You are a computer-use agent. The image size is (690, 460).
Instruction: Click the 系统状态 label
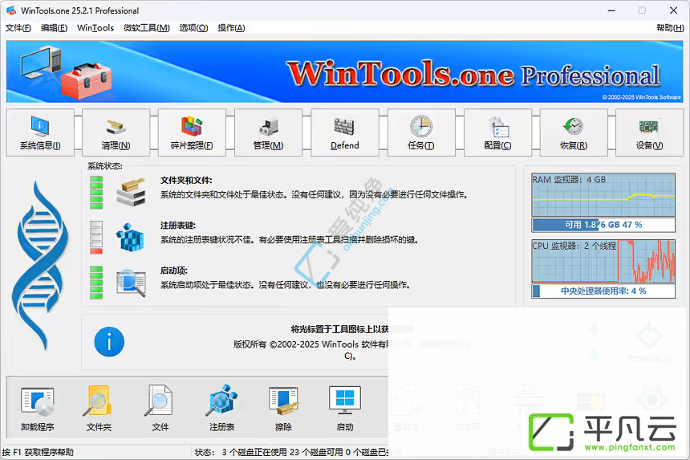click(105, 166)
